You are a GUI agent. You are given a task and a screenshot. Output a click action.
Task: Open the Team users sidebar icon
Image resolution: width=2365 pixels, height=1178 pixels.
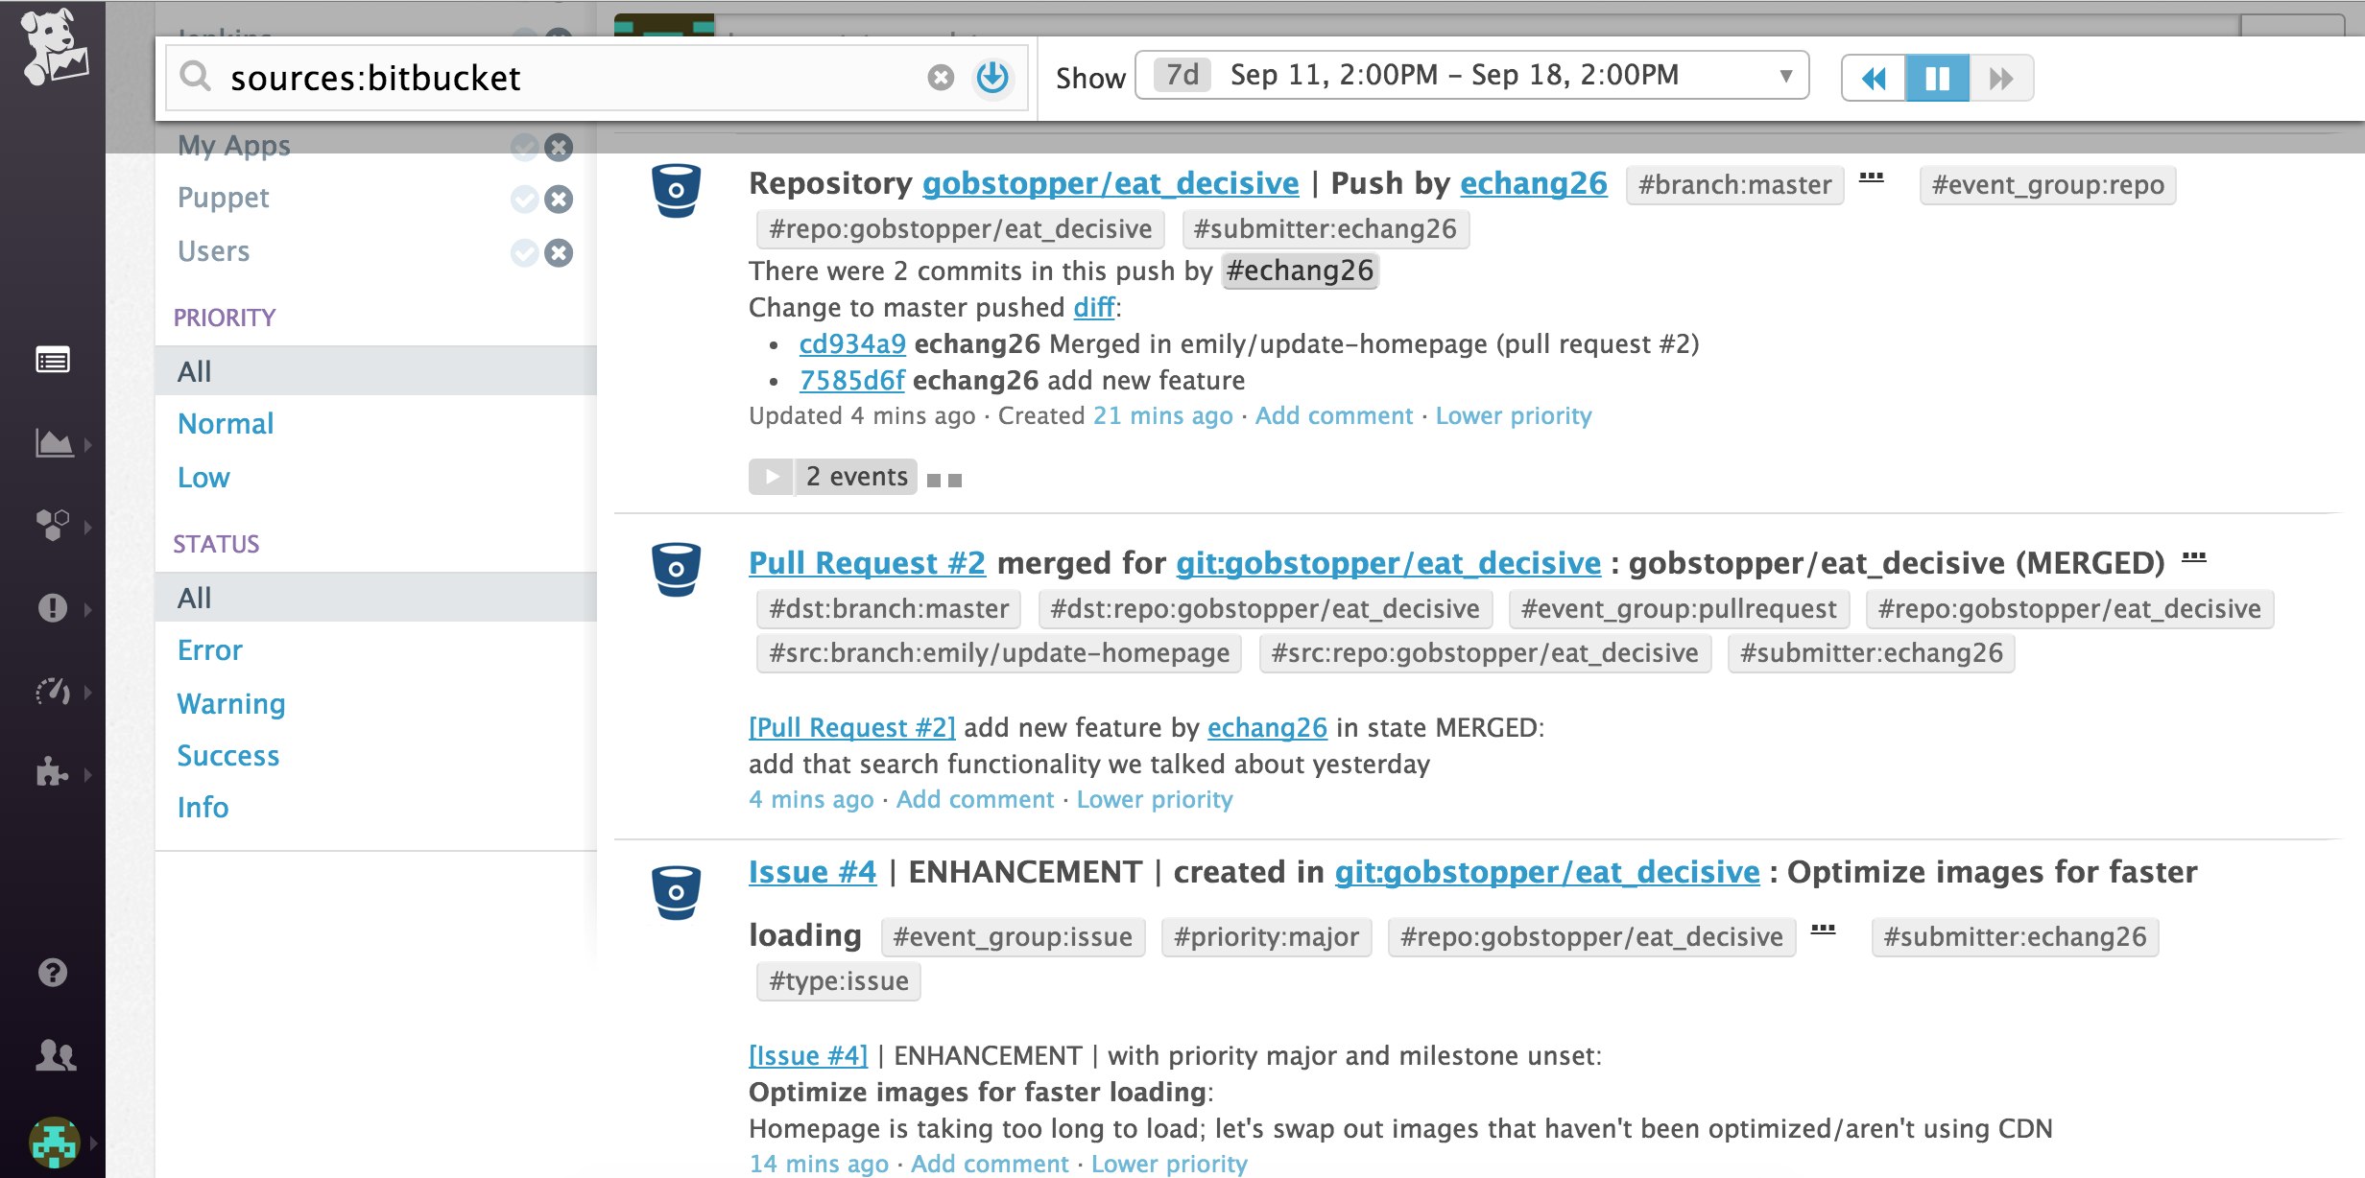(x=55, y=1055)
